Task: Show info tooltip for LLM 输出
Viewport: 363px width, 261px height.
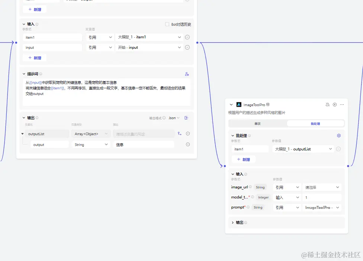Action: [37, 118]
